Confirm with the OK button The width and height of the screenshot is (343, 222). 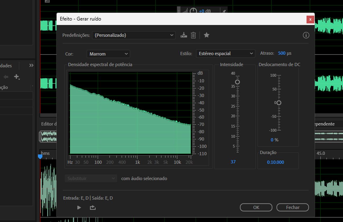pyautogui.click(x=256, y=207)
